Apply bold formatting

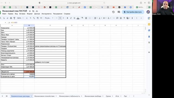[67, 18]
